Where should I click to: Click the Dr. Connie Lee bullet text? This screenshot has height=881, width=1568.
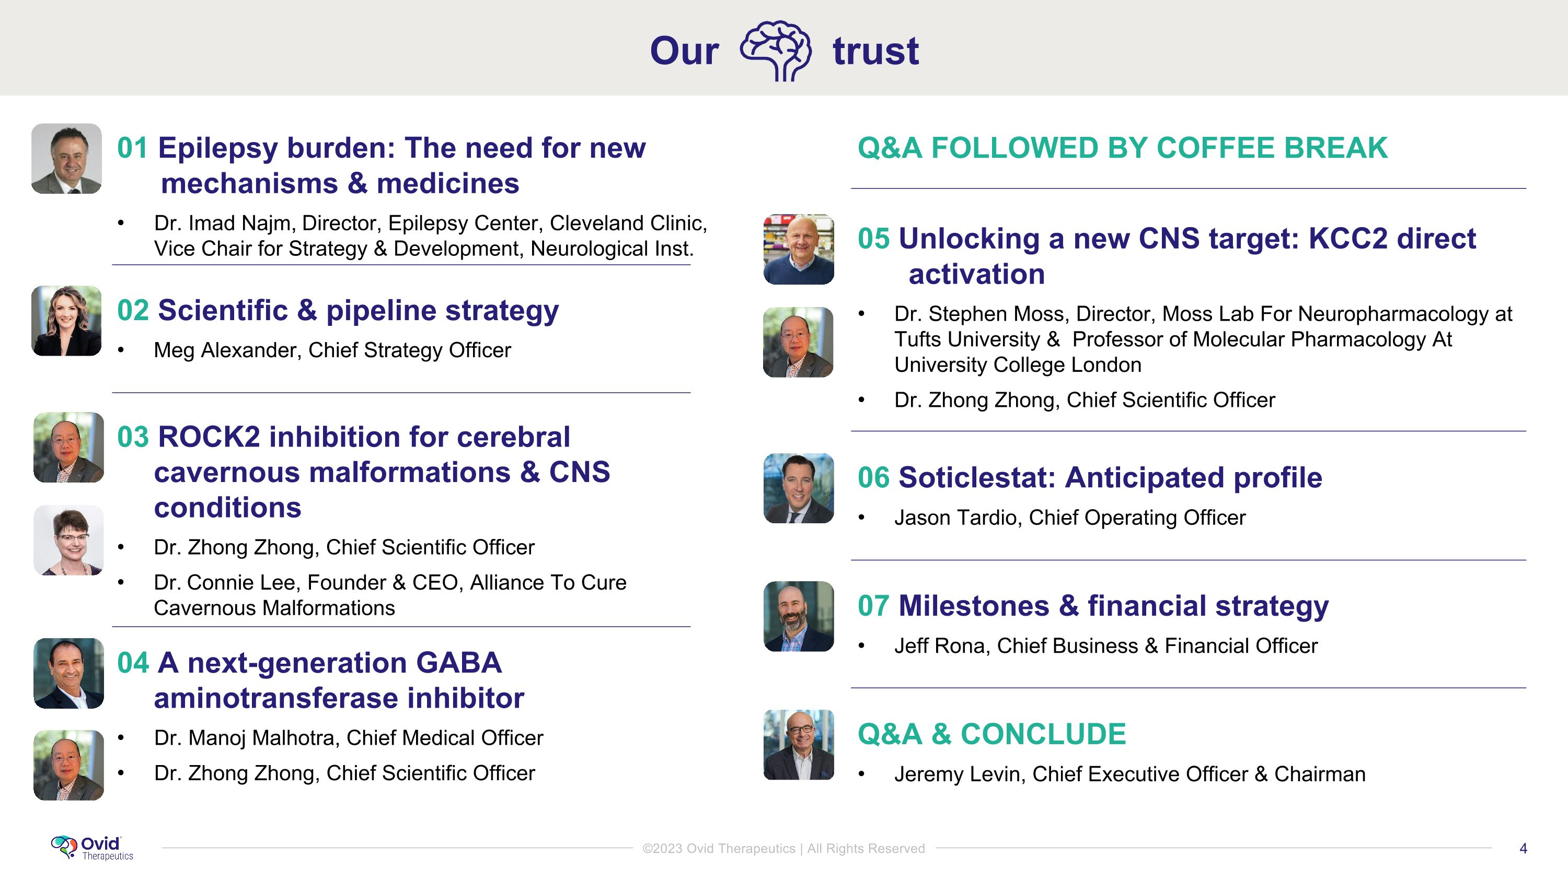389,595
